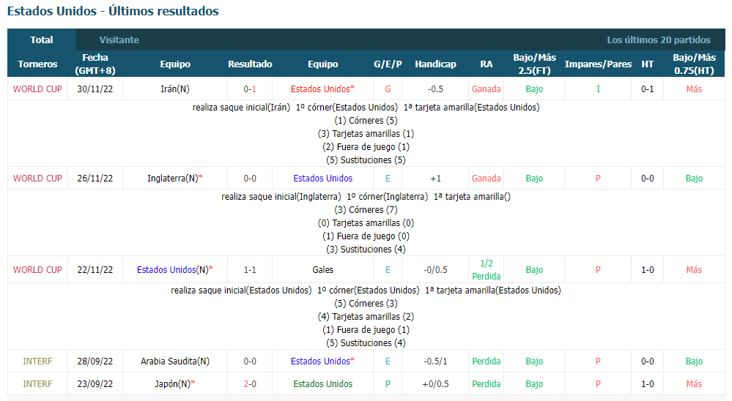
Task: Select WORLD CUP label in 26/11/22 row
Action: click(37, 178)
